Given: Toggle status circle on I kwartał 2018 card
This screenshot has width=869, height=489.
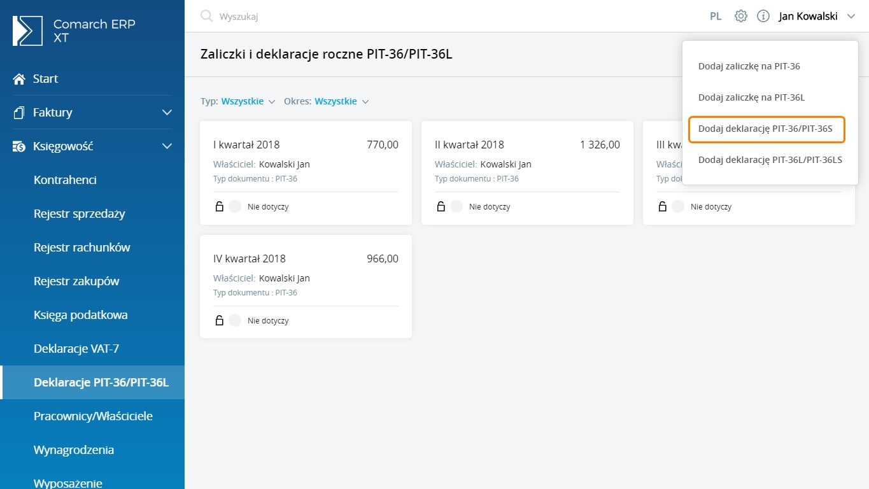Looking at the screenshot, I should coord(235,206).
